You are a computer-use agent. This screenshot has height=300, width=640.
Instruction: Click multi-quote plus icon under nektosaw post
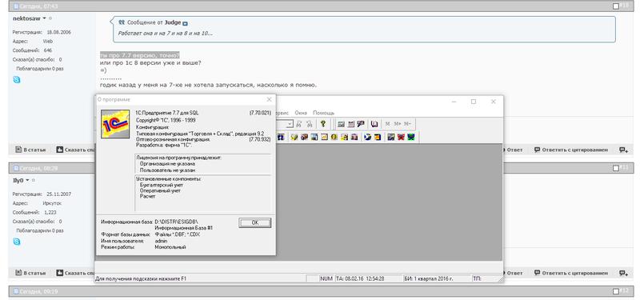[624, 150]
